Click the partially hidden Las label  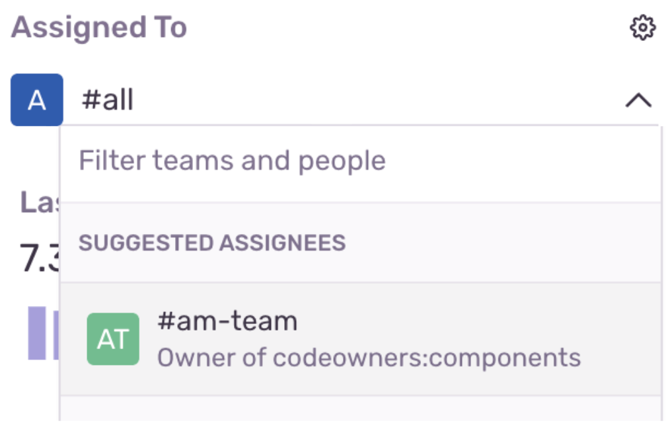pos(38,202)
